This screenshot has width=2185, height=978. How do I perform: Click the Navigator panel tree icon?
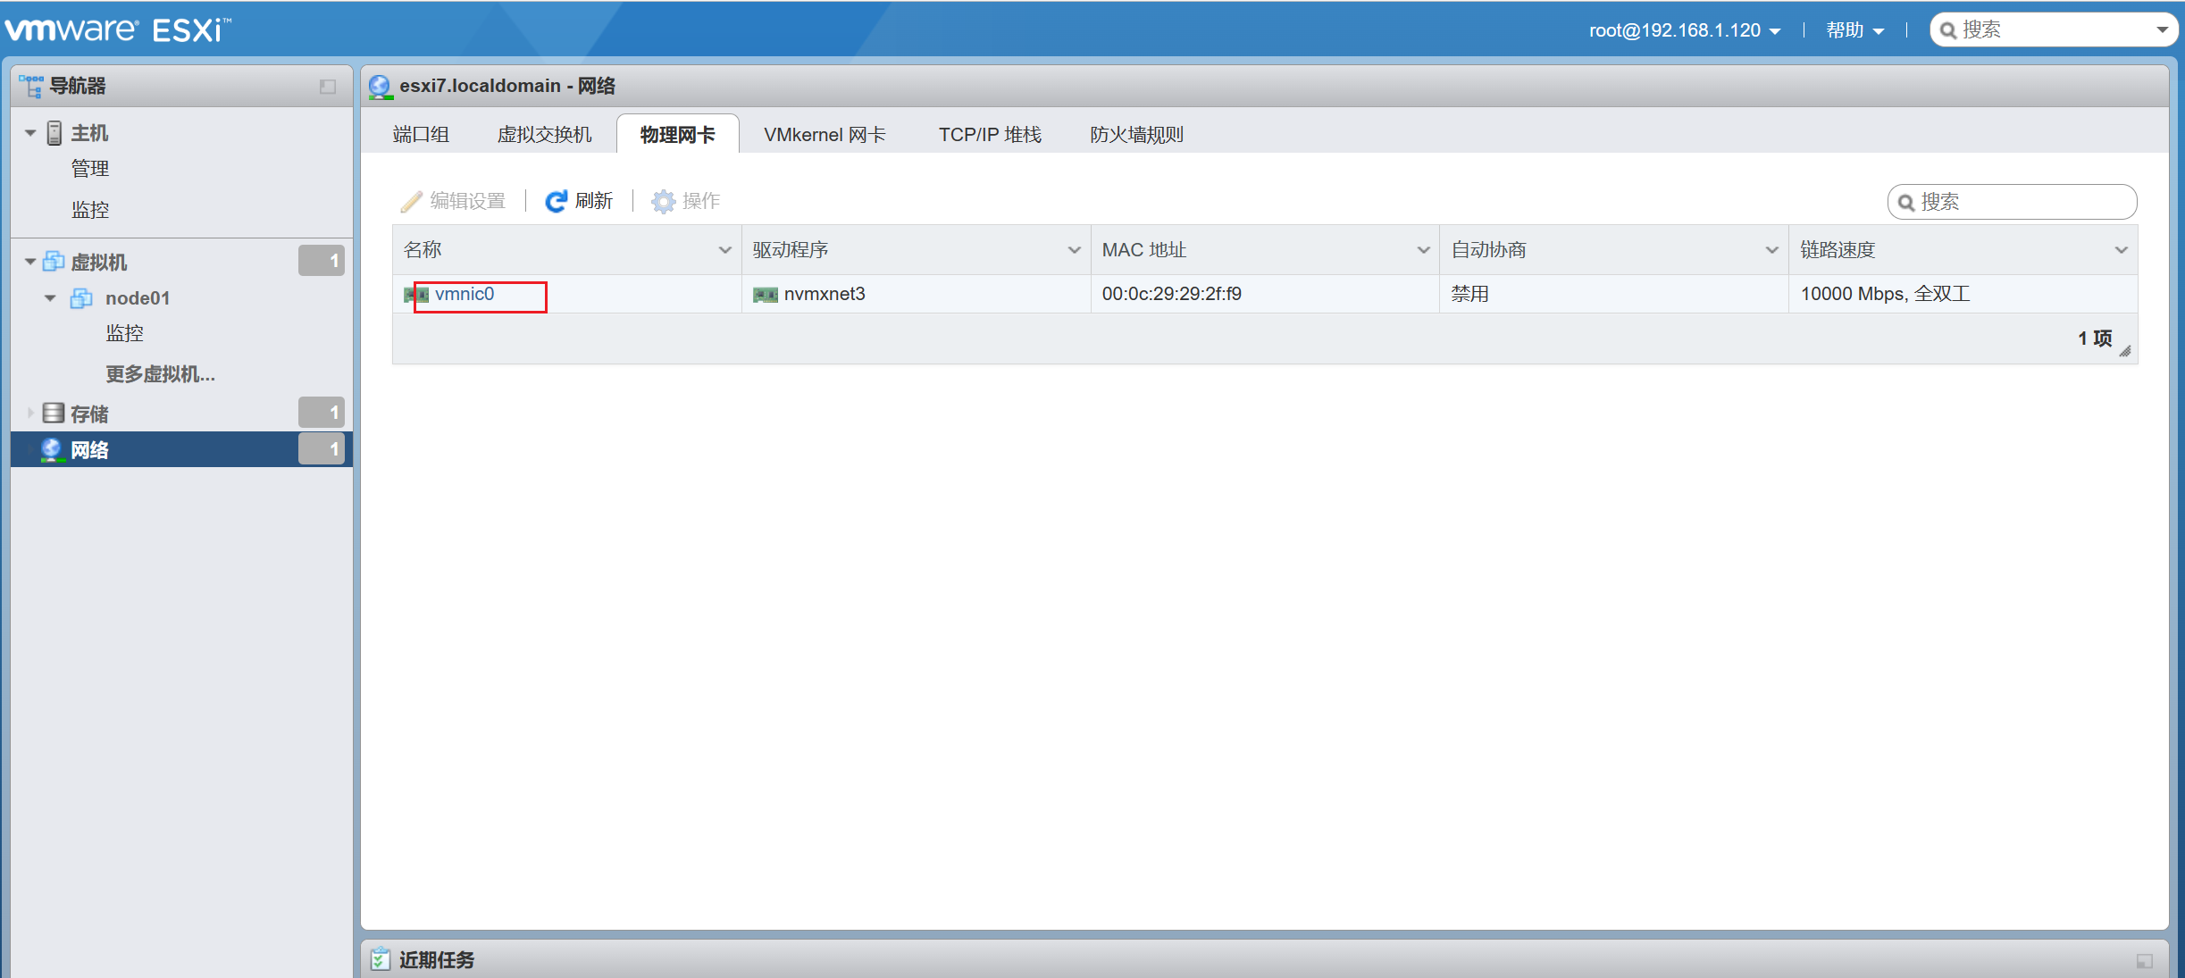(x=30, y=86)
